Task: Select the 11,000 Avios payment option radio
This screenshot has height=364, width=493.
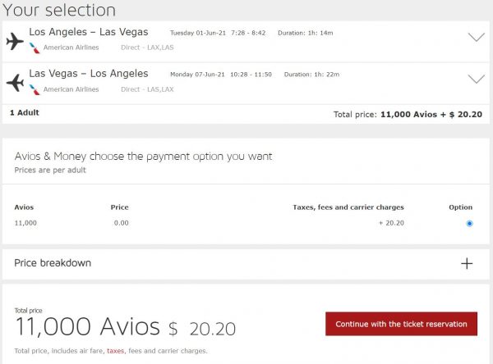Action: (x=469, y=223)
